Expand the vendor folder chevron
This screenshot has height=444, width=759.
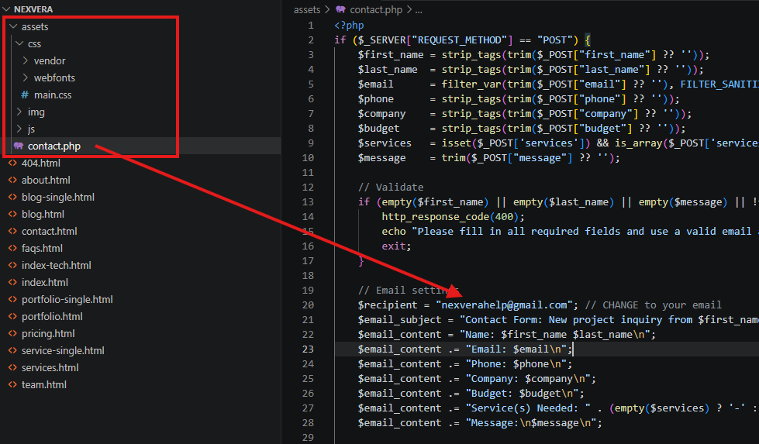(26, 60)
